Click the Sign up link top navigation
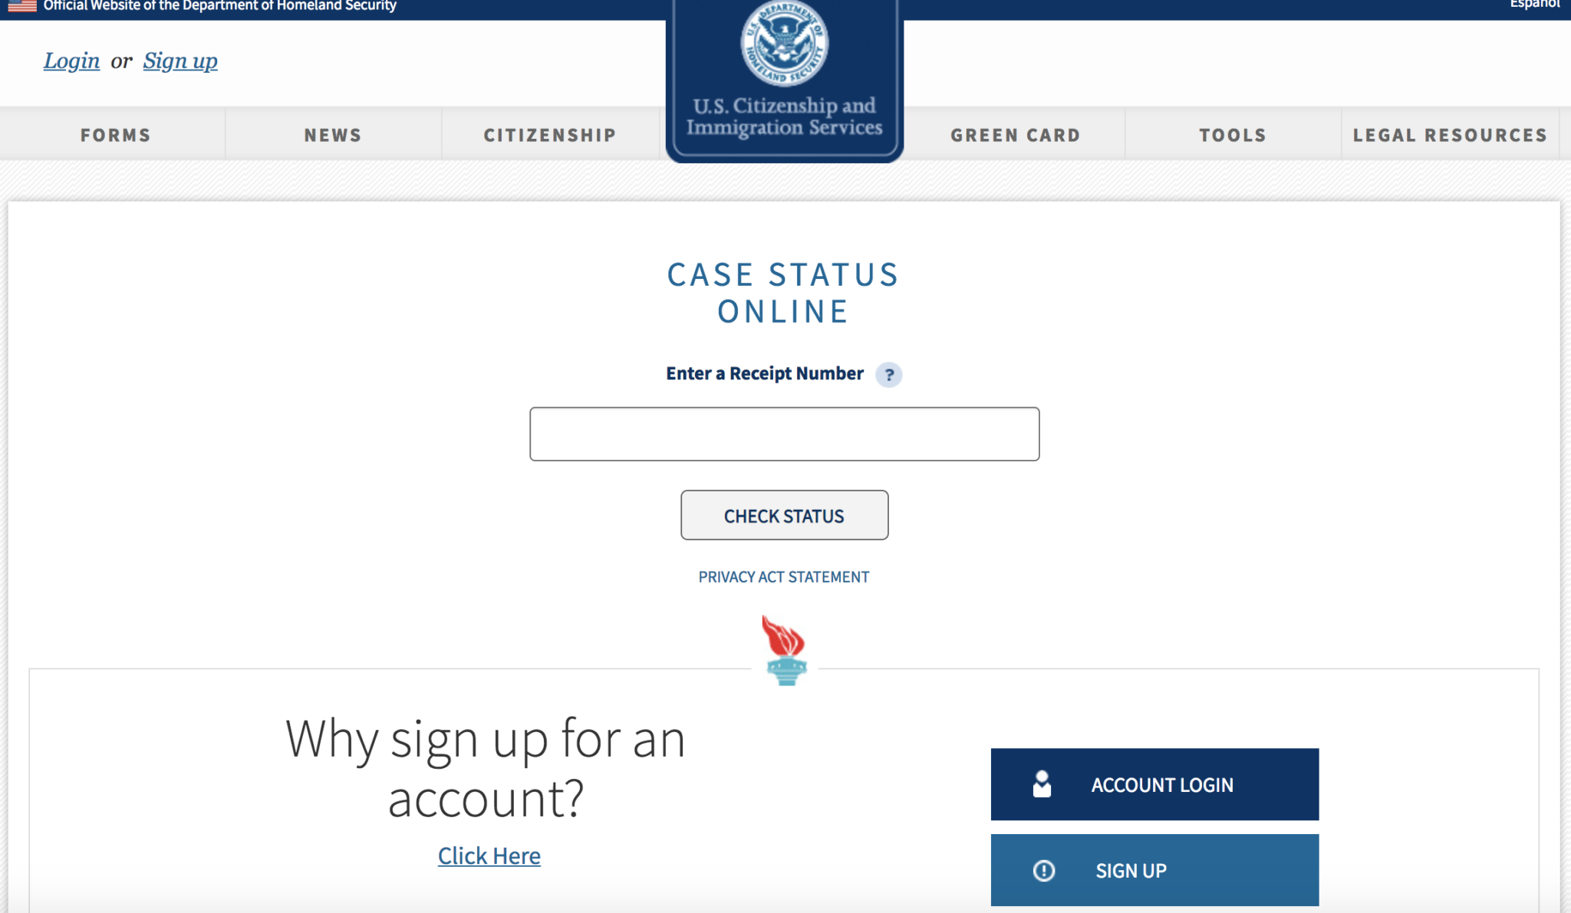The image size is (1571, 913). coord(180,60)
